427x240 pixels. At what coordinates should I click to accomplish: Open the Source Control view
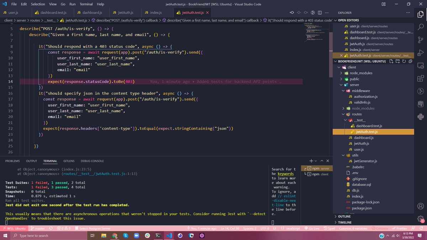[x=421, y=40]
